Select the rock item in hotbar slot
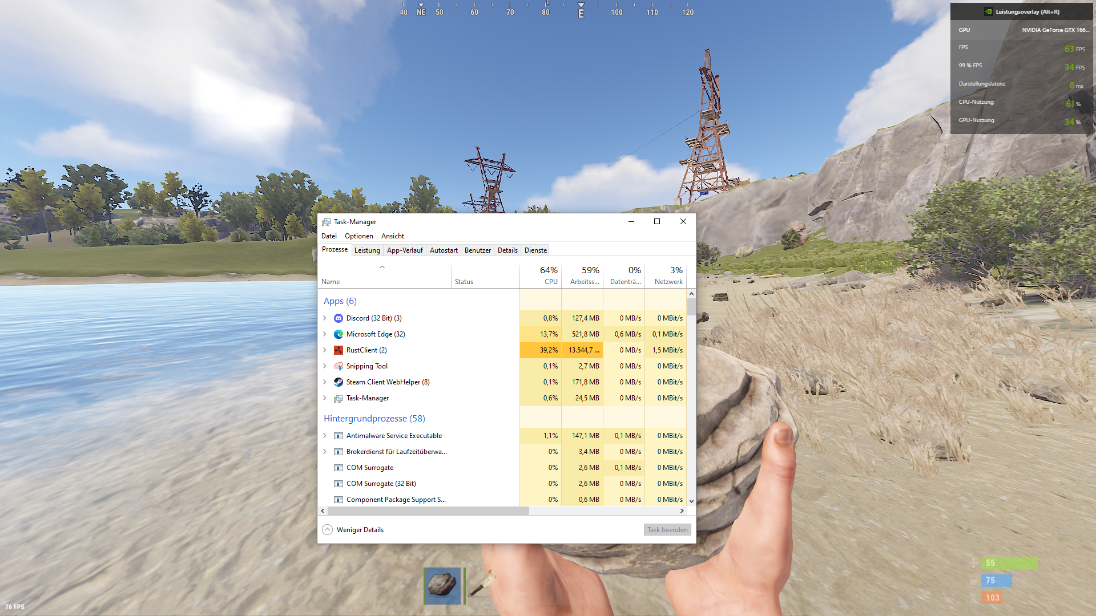The width and height of the screenshot is (1096, 616). pyautogui.click(x=442, y=585)
